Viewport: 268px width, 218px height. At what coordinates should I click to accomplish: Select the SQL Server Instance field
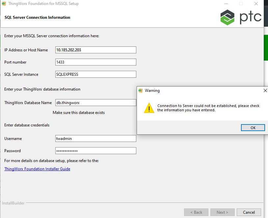tap(95, 74)
